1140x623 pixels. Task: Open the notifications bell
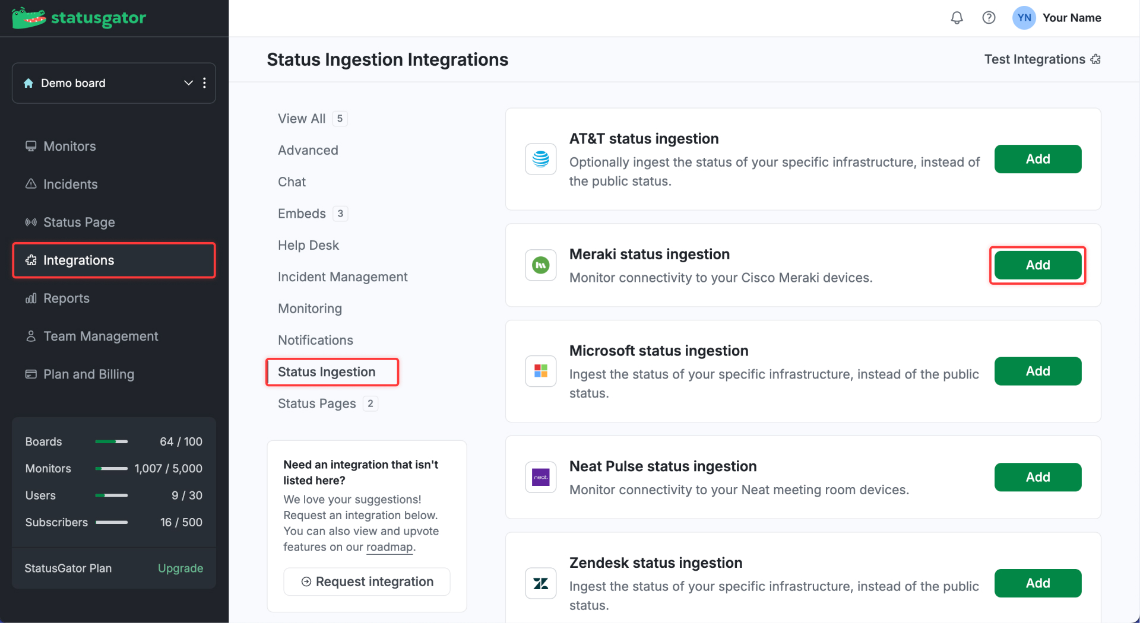coord(957,18)
